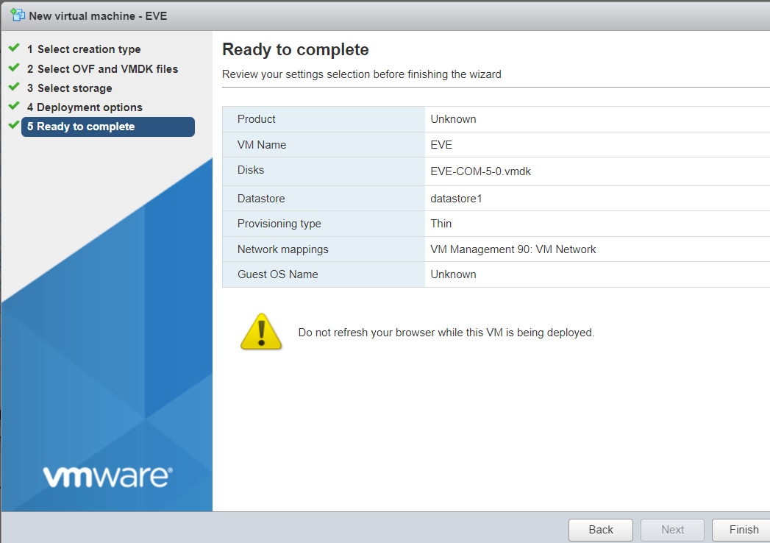The height and width of the screenshot is (543, 770).
Task: Click the disabled Next button
Action: pyautogui.click(x=671, y=530)
